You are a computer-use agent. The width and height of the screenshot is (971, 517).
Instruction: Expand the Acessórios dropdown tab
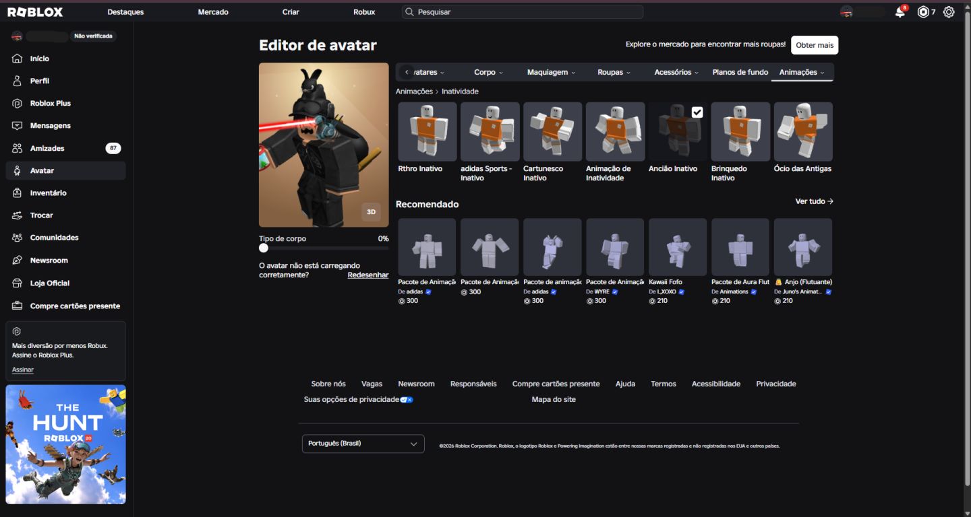point(676,72)
